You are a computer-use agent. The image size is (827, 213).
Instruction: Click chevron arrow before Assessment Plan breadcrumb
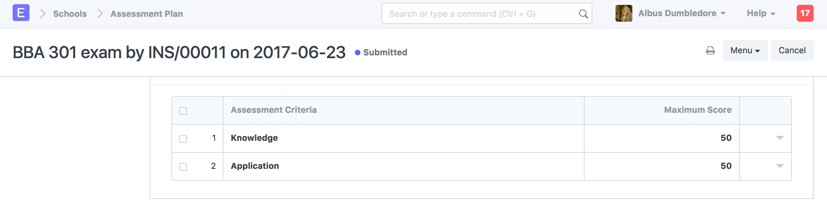click(x=100, y=14)
